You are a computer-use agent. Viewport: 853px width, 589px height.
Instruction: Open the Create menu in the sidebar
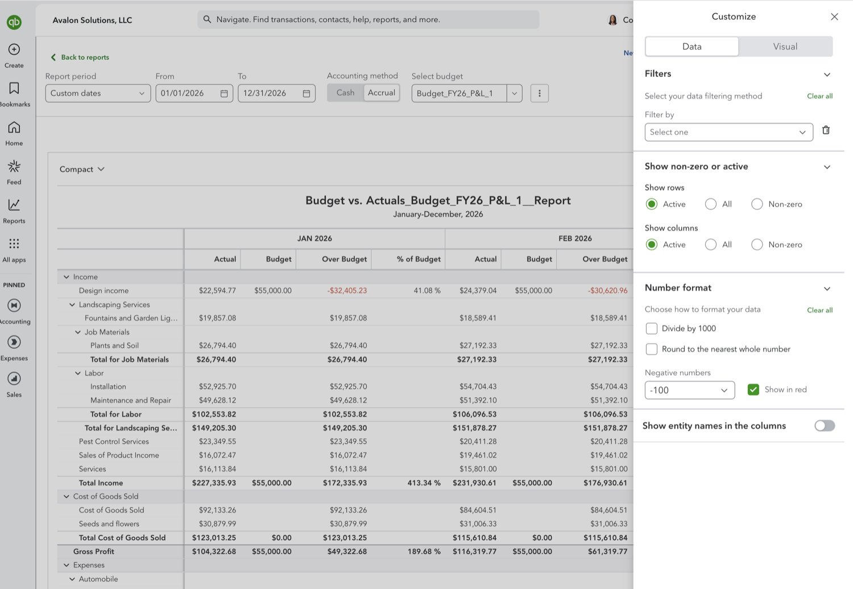click(14, 55)
